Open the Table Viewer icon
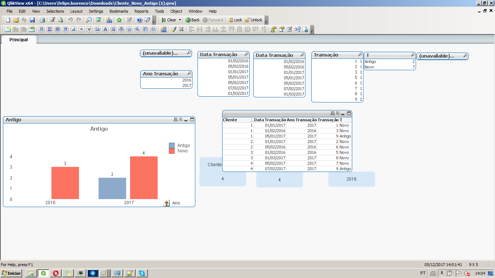 [298, 29]
